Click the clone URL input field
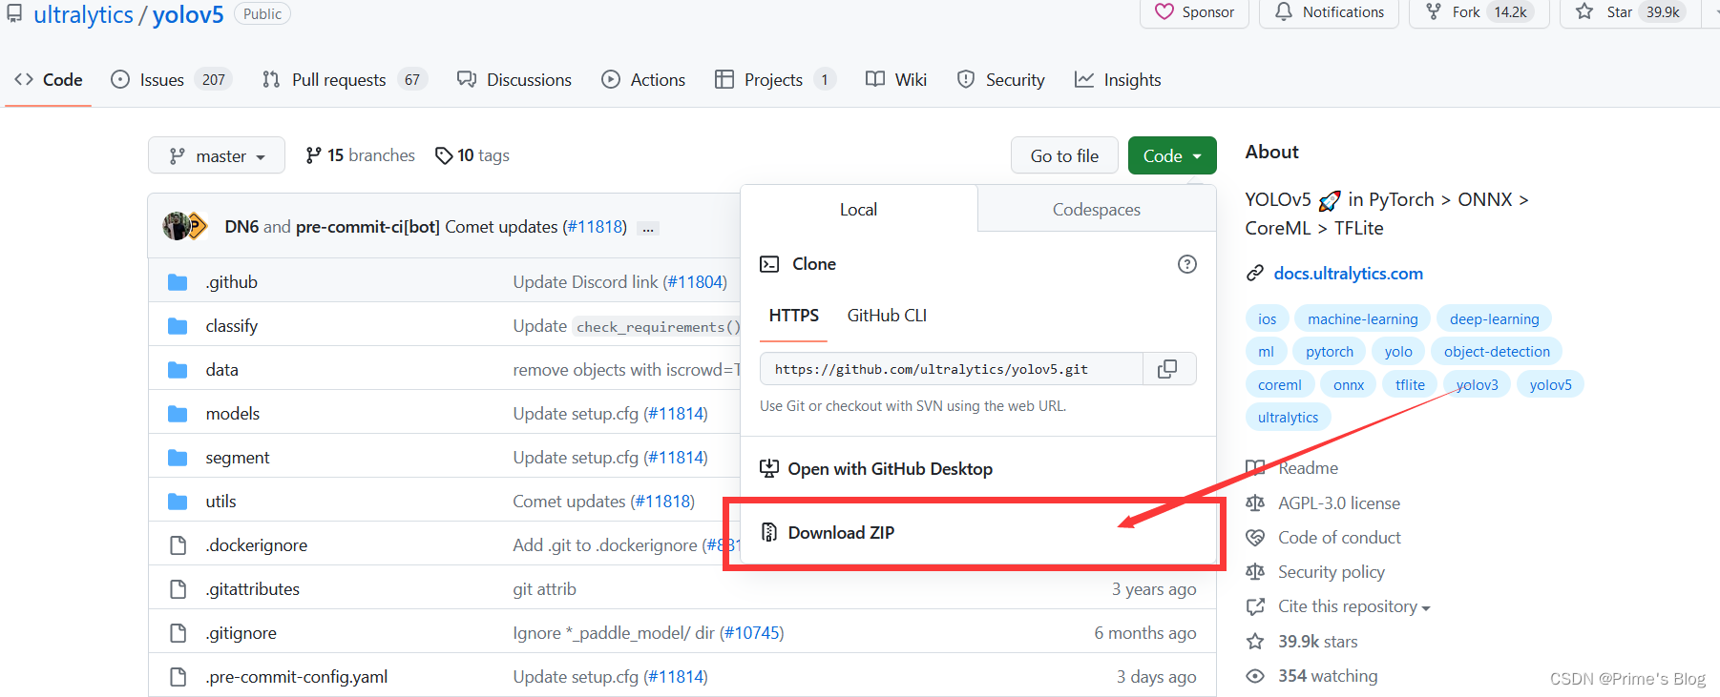 pos(952,369)
